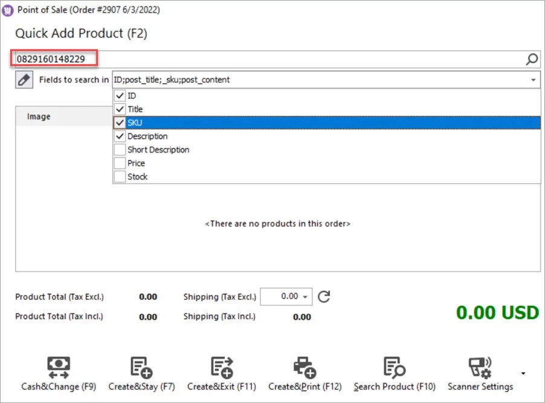Enable the Price search field
Screen dimensions: 545x403
click(x=120, y=163)
